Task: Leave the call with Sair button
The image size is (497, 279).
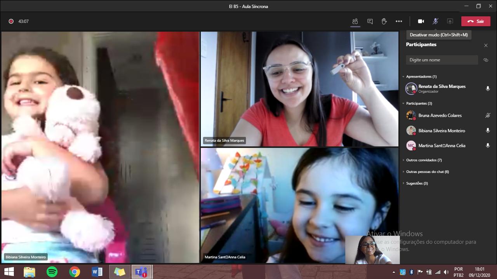Action: pyautogui.click(x=476, y=21)
